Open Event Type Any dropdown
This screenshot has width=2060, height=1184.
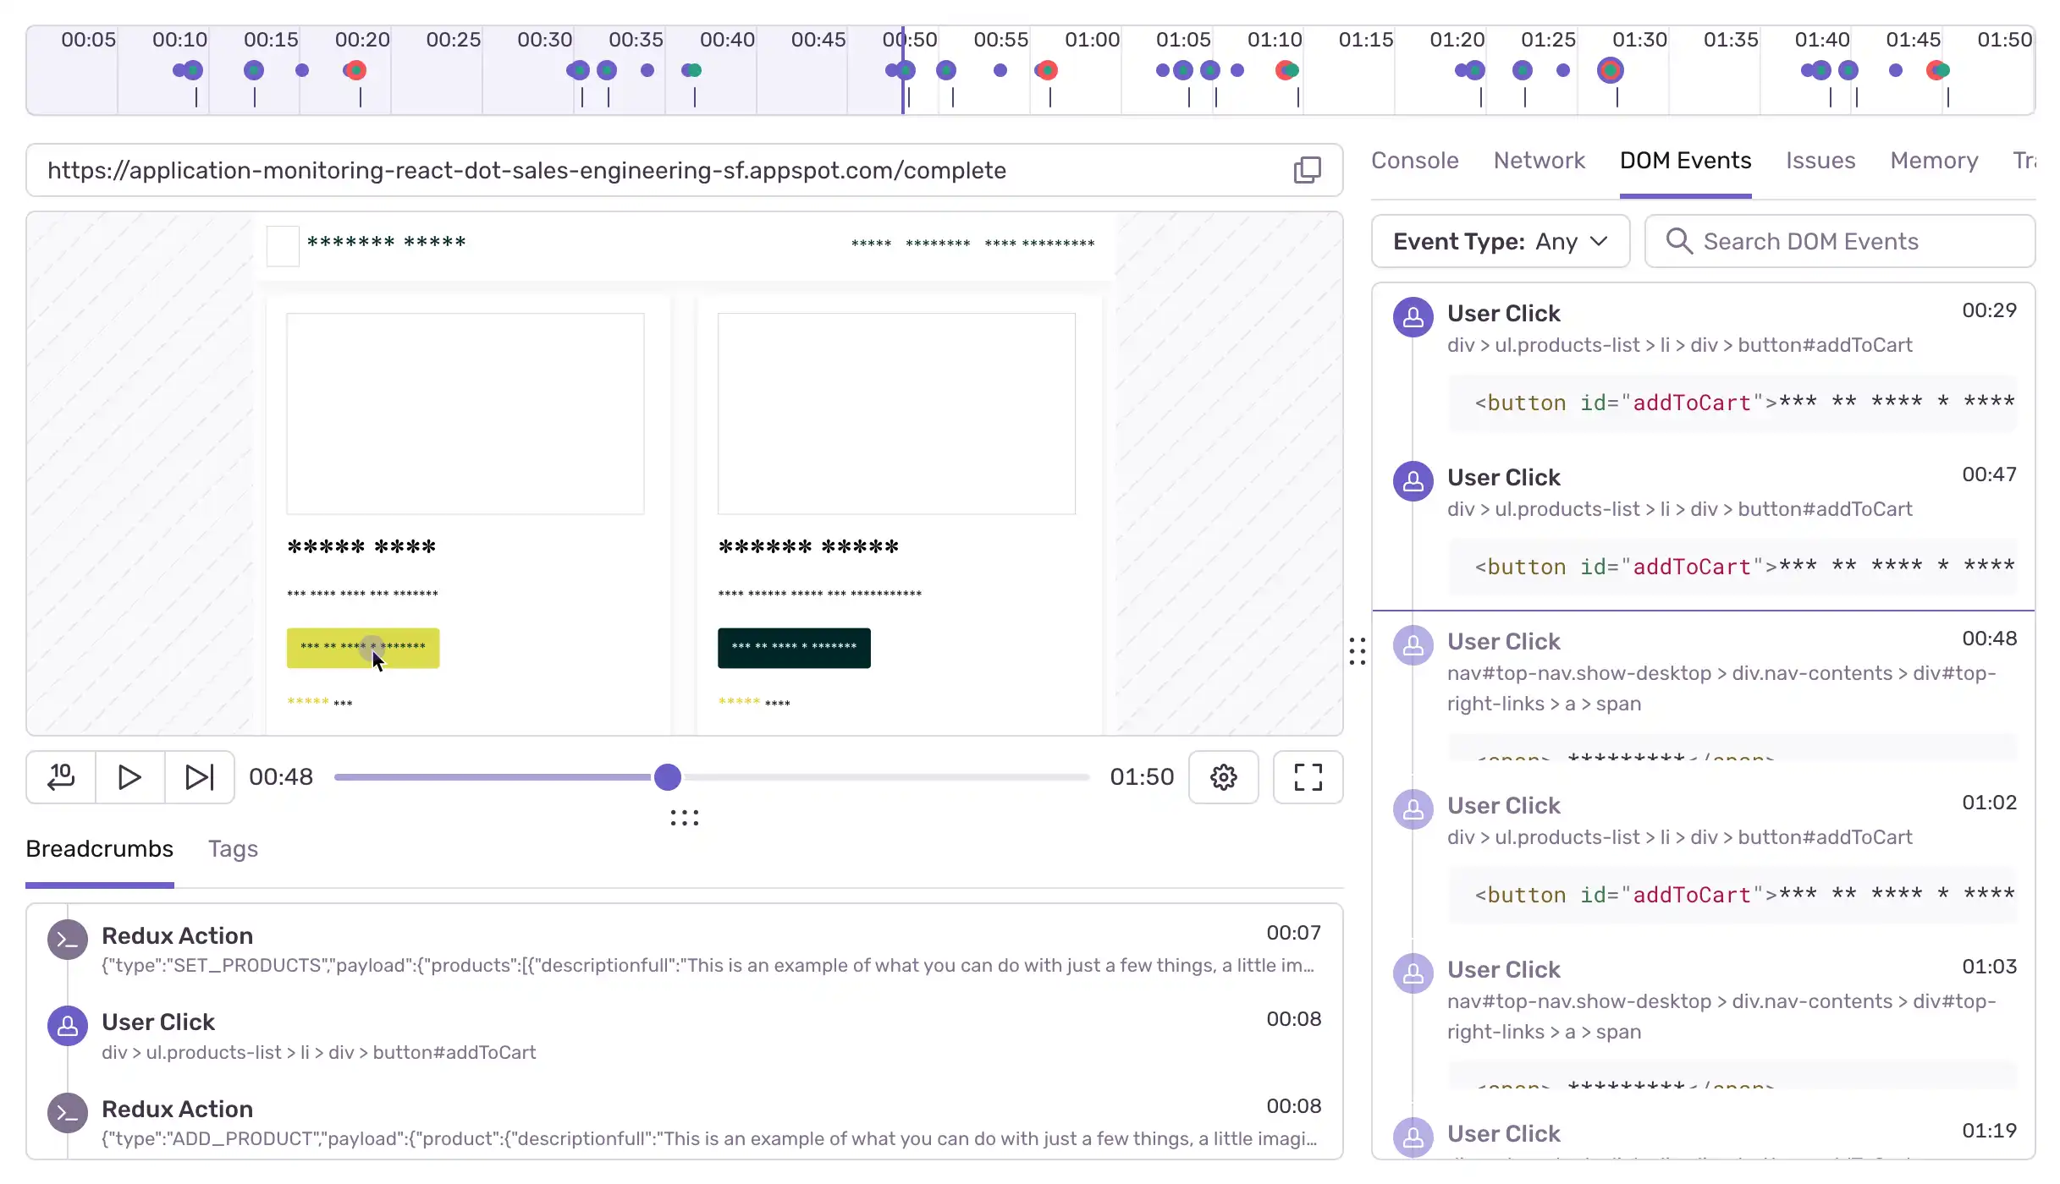point(1500,242)
